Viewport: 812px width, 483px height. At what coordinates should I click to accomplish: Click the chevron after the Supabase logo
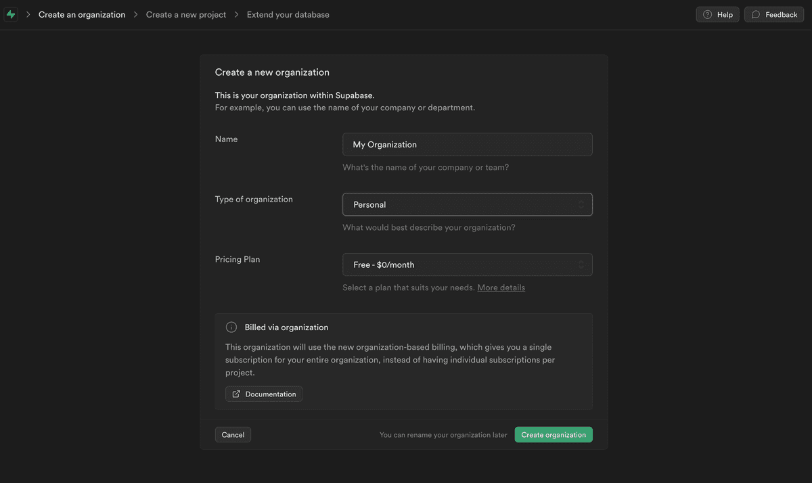click(28, 14)
